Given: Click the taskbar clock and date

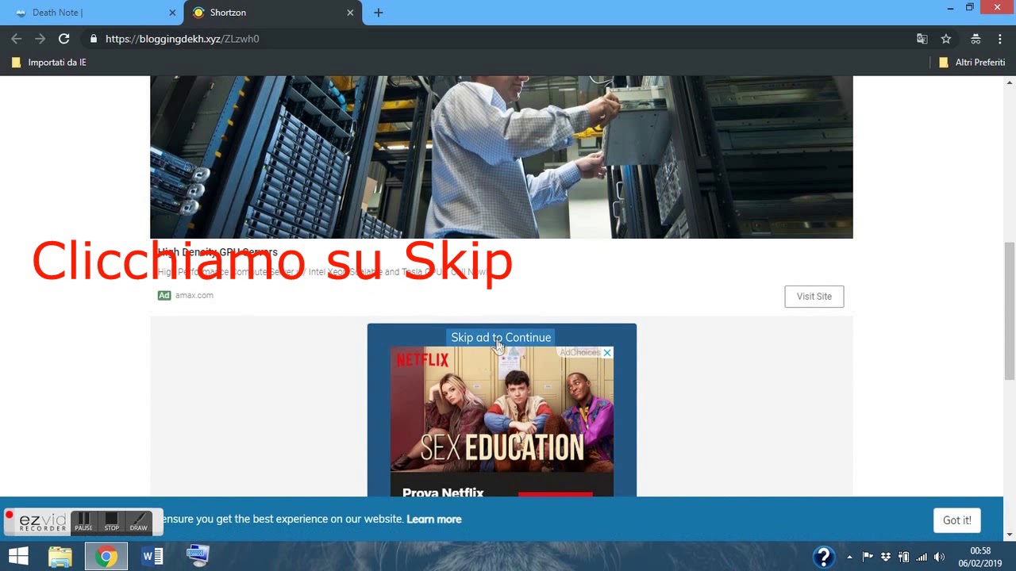Looking at the screenshot, I should pyautogui.click(x=980, y=557).
